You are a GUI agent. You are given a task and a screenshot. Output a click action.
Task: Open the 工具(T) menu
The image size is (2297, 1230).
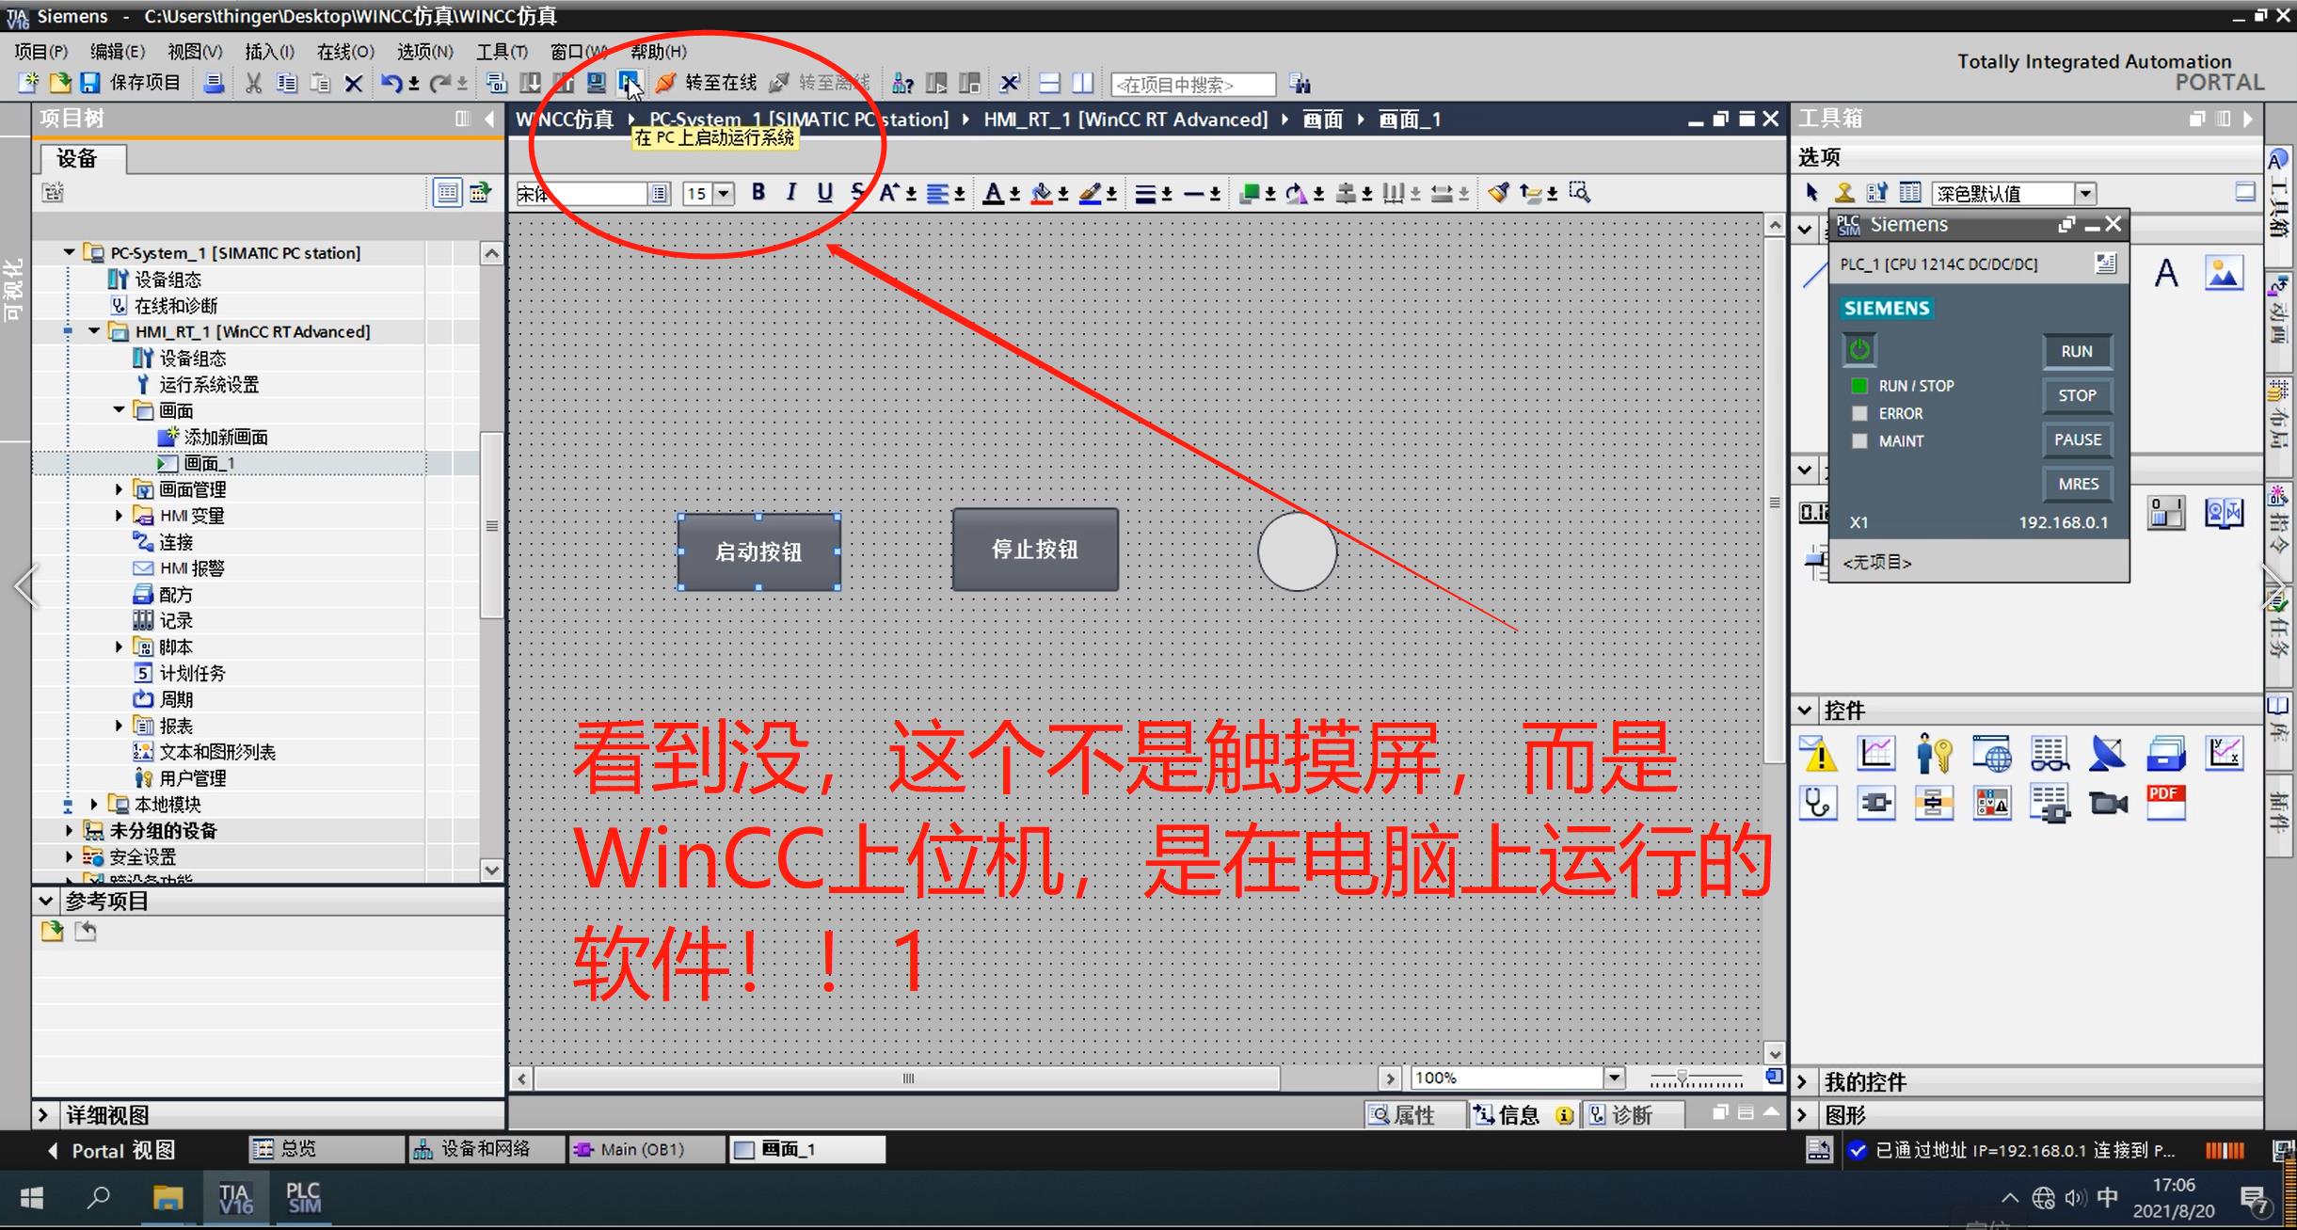[502, 52]
